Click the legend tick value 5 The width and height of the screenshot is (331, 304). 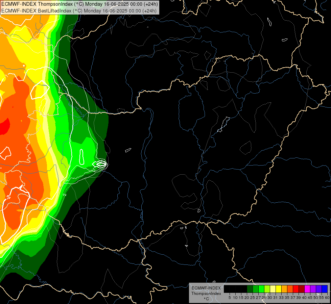pyautogui.click(x=230, y=298)
